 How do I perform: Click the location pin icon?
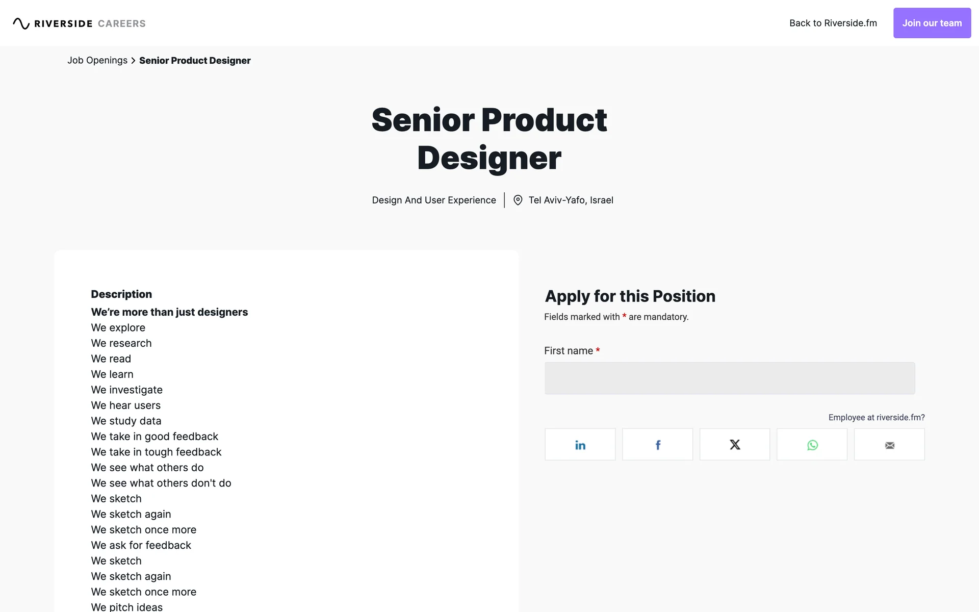518,200
